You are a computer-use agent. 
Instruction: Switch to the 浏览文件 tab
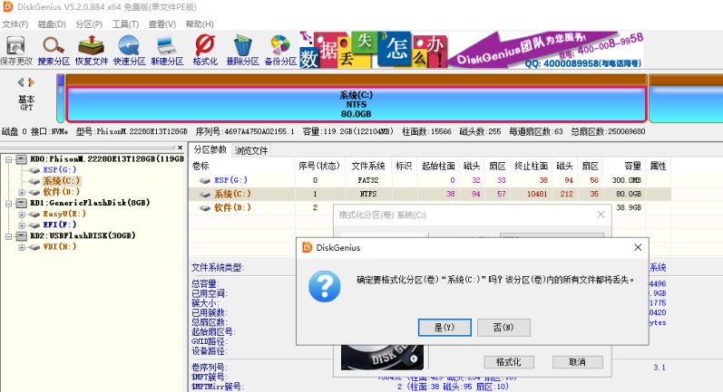(251, 150)
